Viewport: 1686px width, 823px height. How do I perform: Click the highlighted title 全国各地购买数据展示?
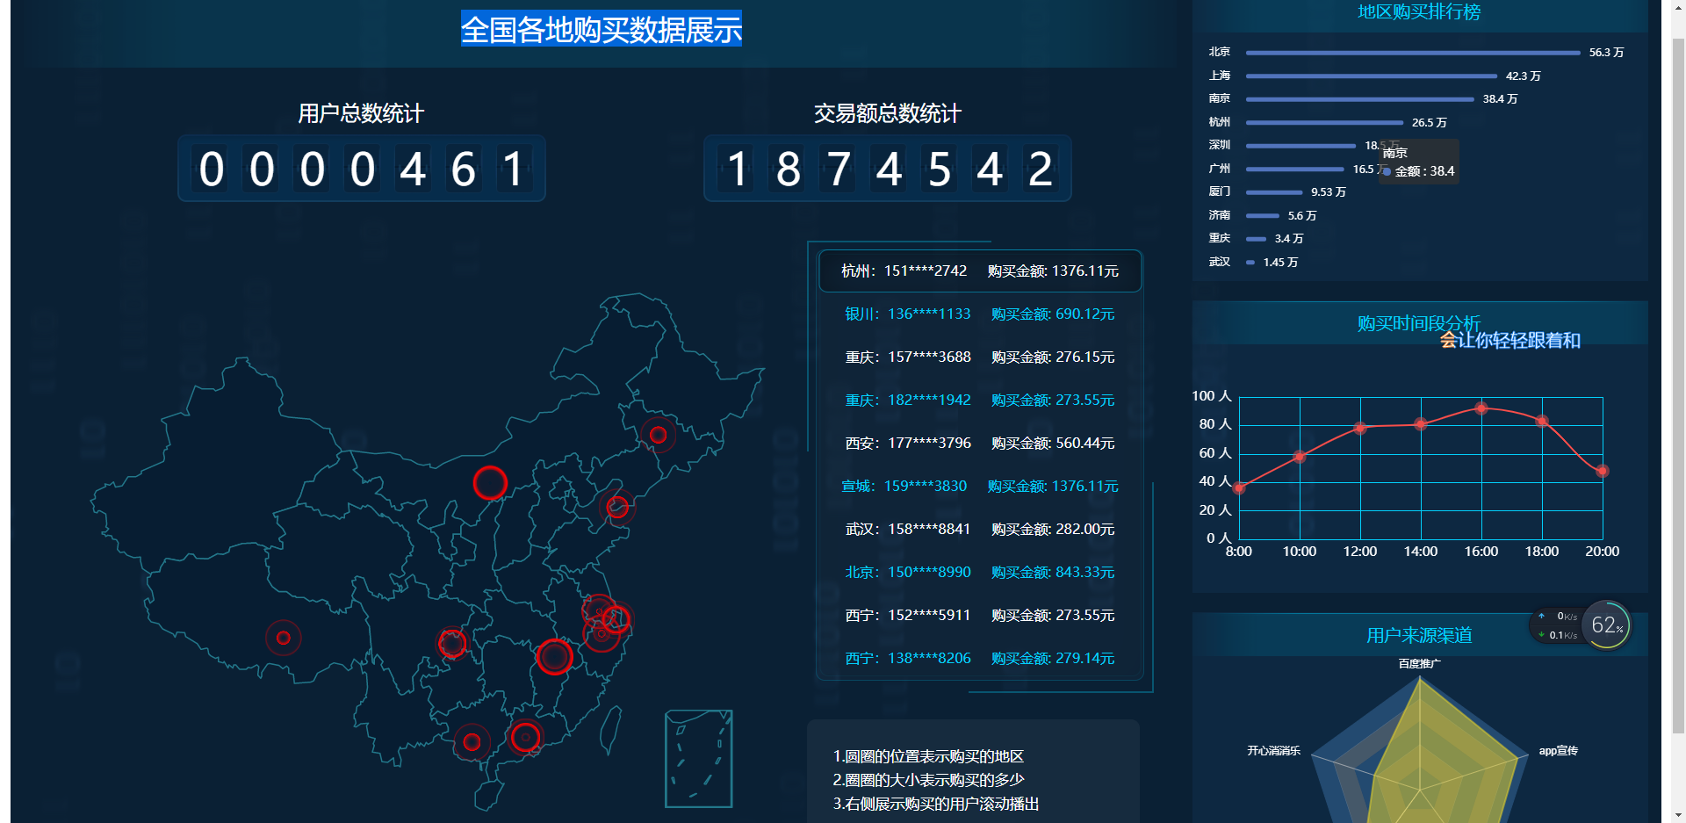[602, 29]
